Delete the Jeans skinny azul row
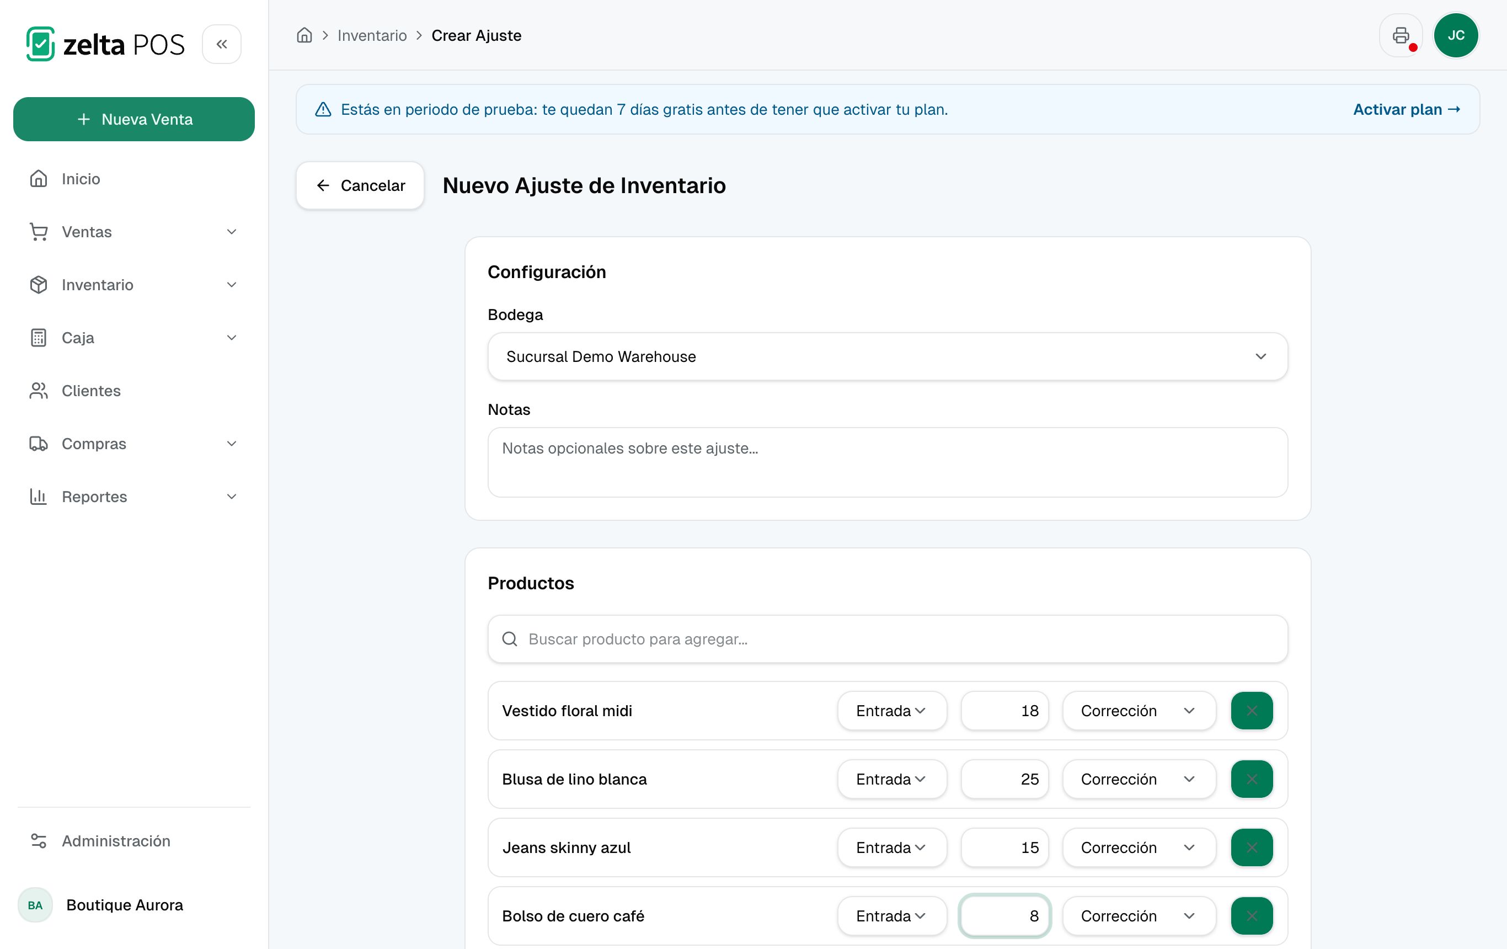The width and height of the screenshot is (1507, 949). click(x=1252, y=847)
